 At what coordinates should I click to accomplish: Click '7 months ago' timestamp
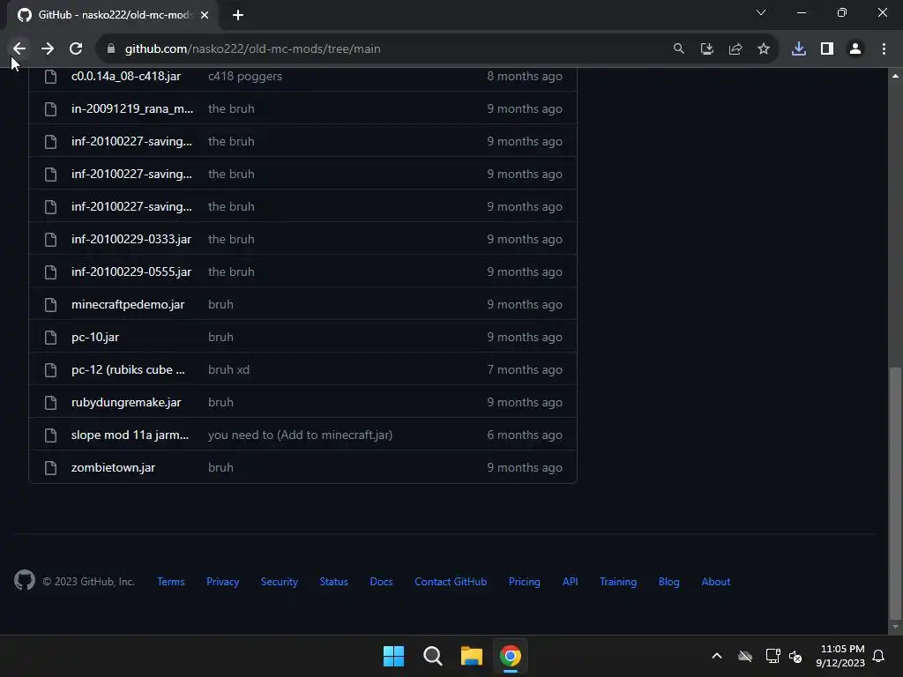(525, 369)
